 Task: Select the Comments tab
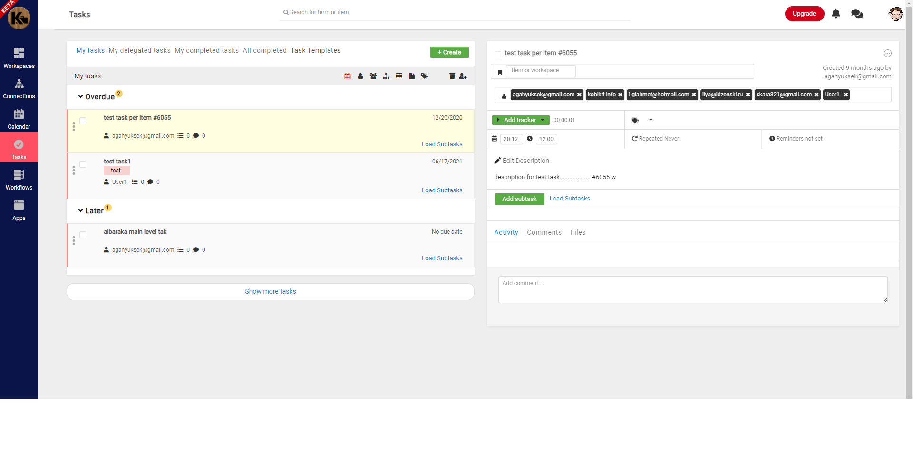[x=544, y=232]
